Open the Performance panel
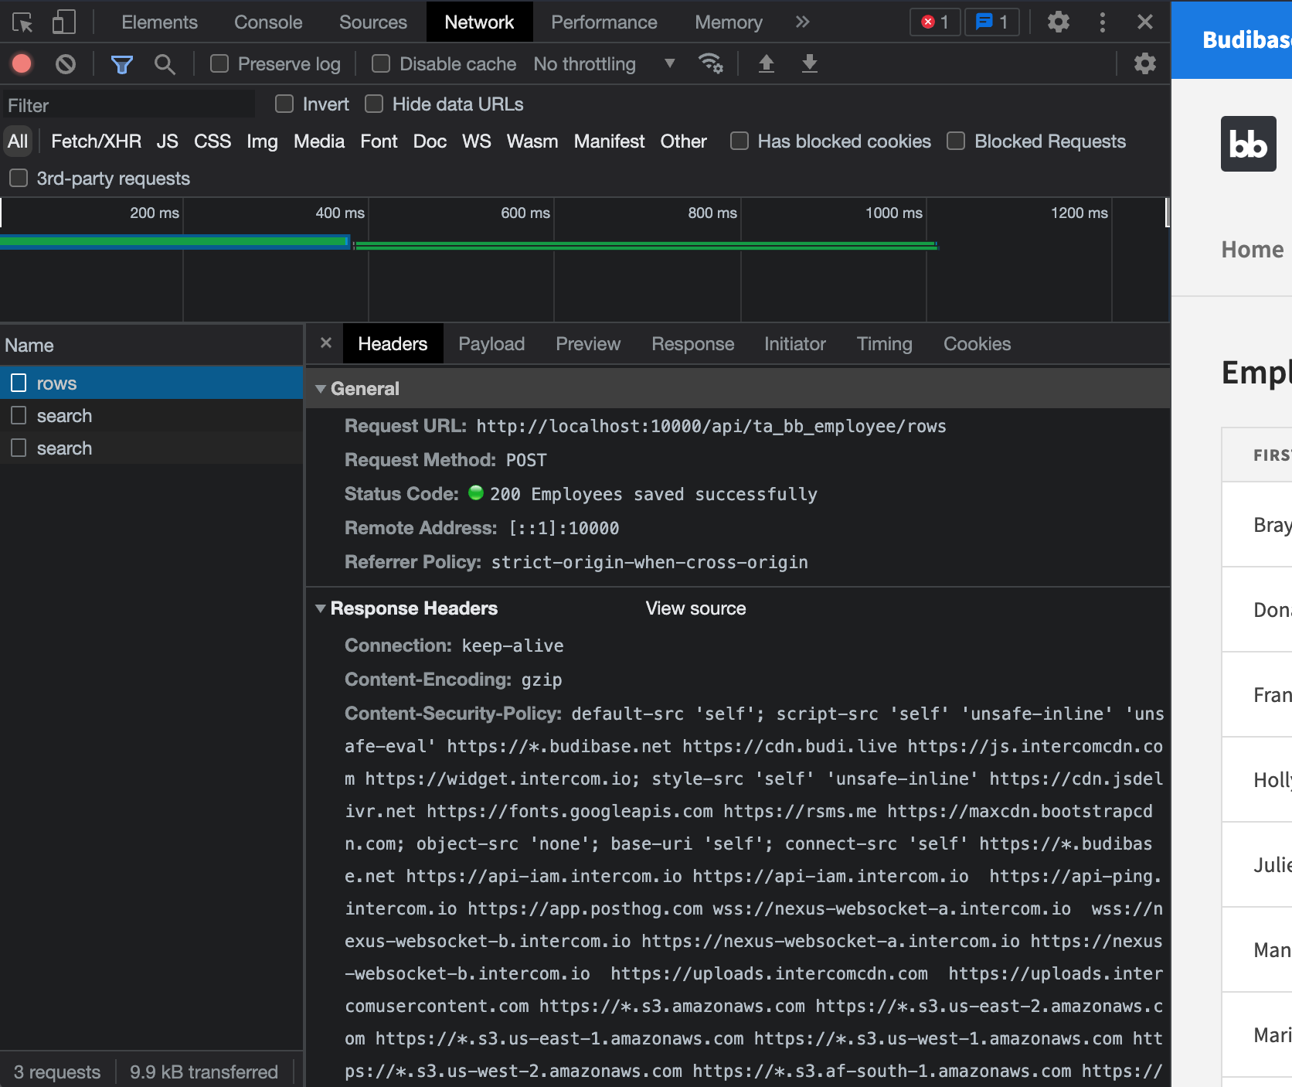 [603, 22]
